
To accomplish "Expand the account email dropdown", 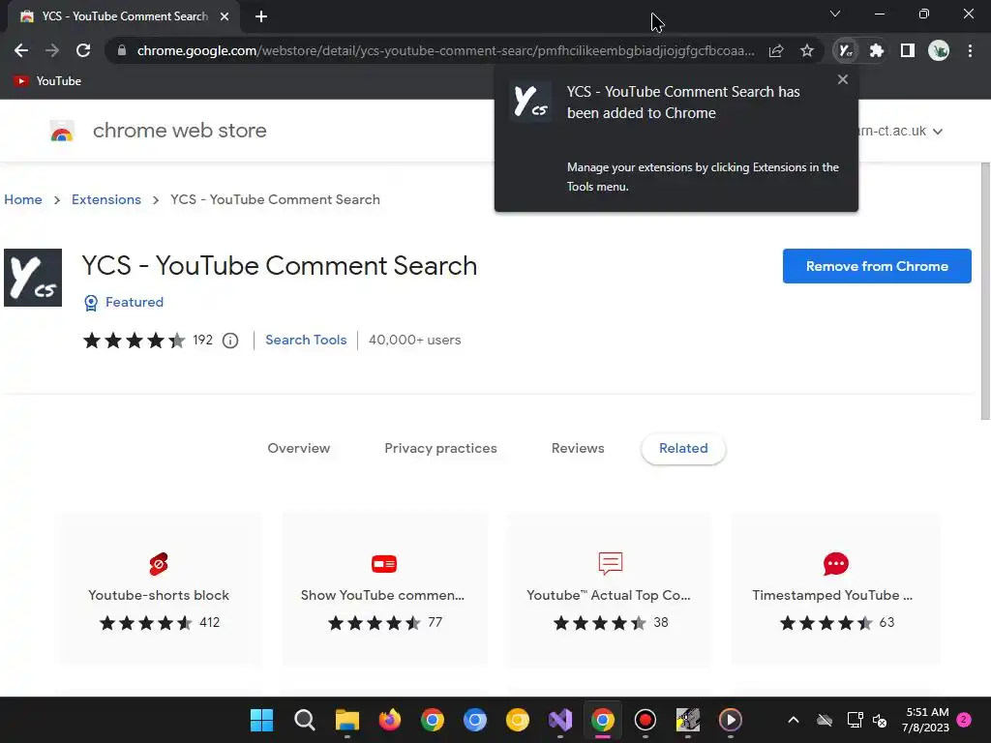I will pos(938,132).
